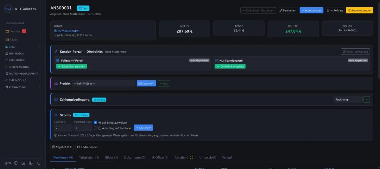Expand the ERP-MODUL sidebar section
The width and height of the screenshot is (380, 169).
(23, 53)
